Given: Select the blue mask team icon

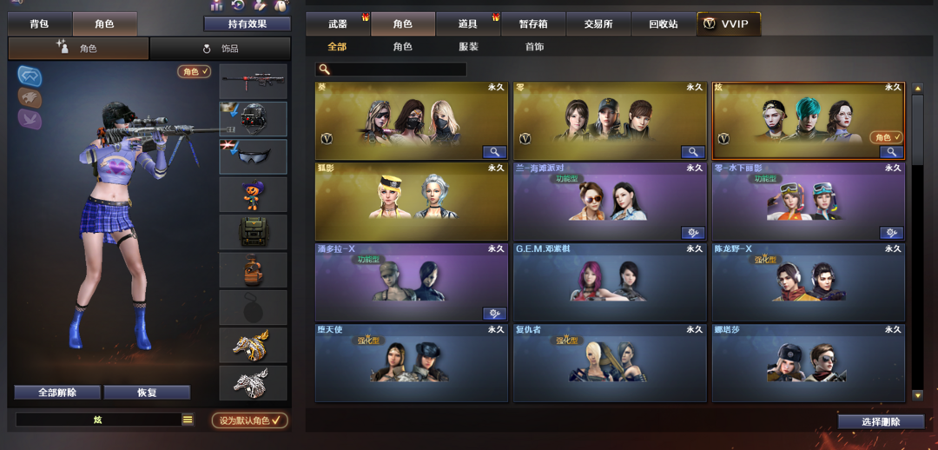Looking at the screenshot, I should (30, 76).
